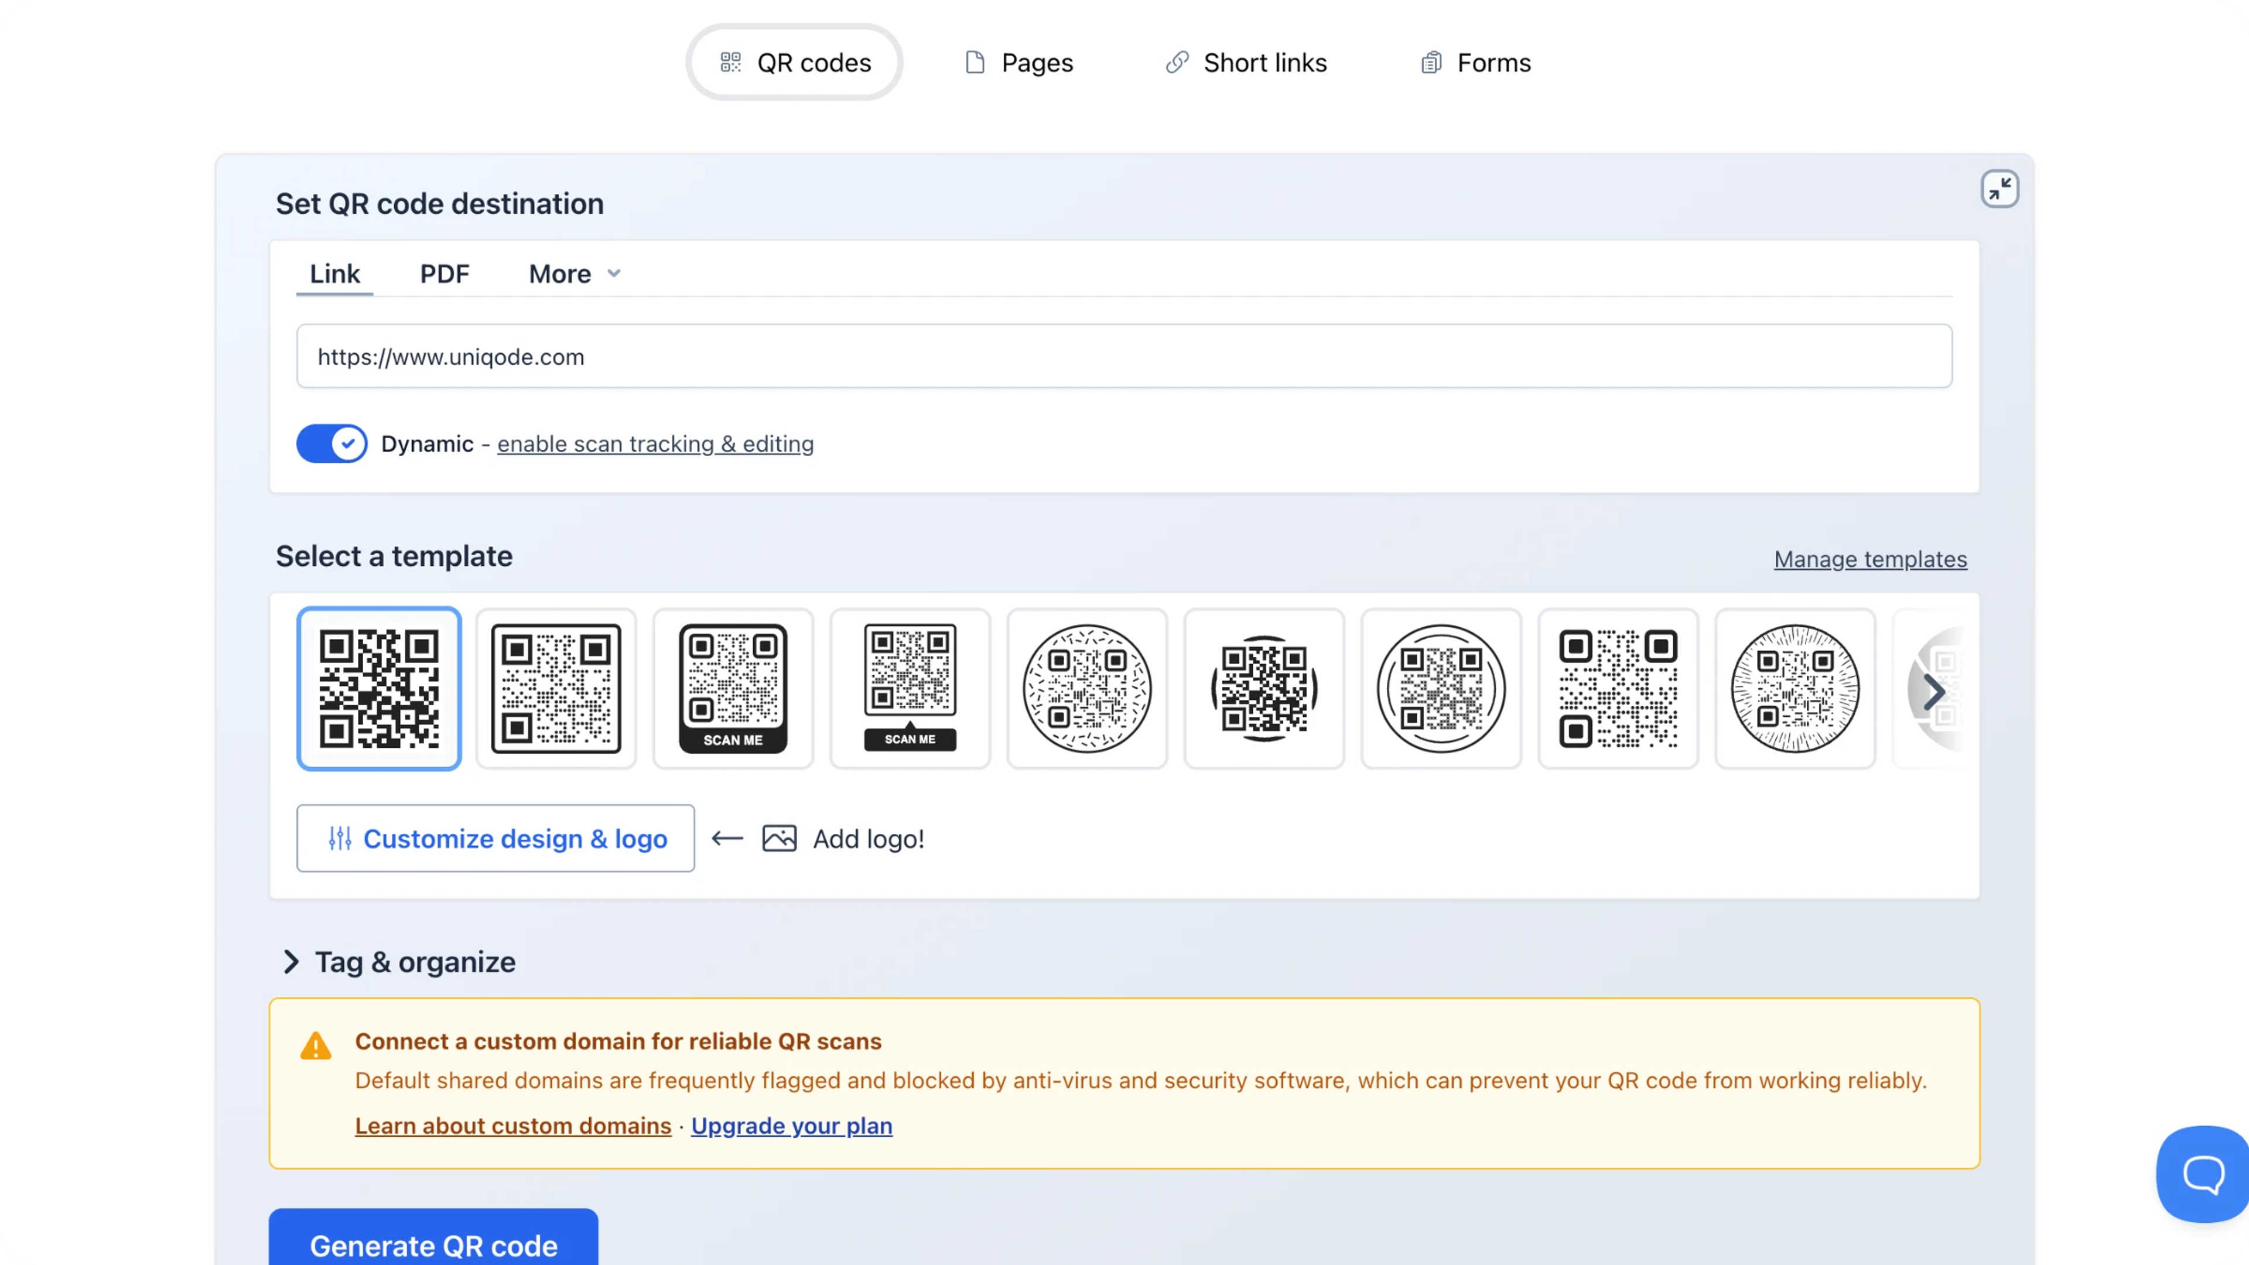Select the Link destination tab
The width and height of the screenshot is (2249, 1265).
(x=334, y=274)
